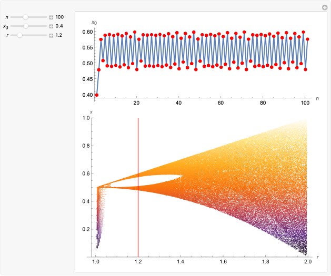Expand the n slider controls with plus icon
Screen dimensions: 331x276
(x=51, y=17)
